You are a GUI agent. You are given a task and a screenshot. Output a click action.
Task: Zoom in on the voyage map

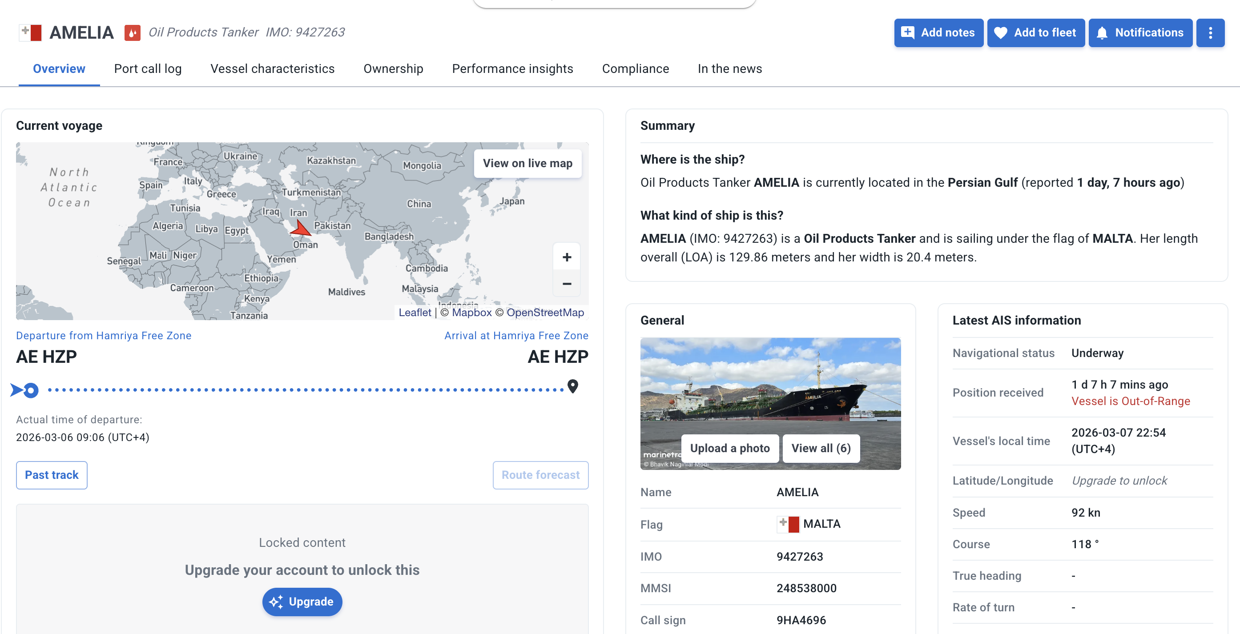click(x=567, y=257)
